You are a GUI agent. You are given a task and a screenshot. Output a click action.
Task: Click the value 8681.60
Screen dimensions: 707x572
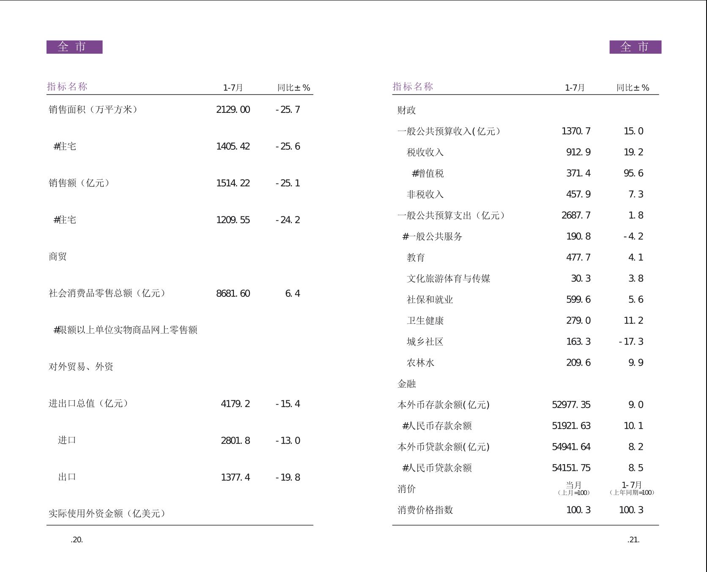click(233, 294)
